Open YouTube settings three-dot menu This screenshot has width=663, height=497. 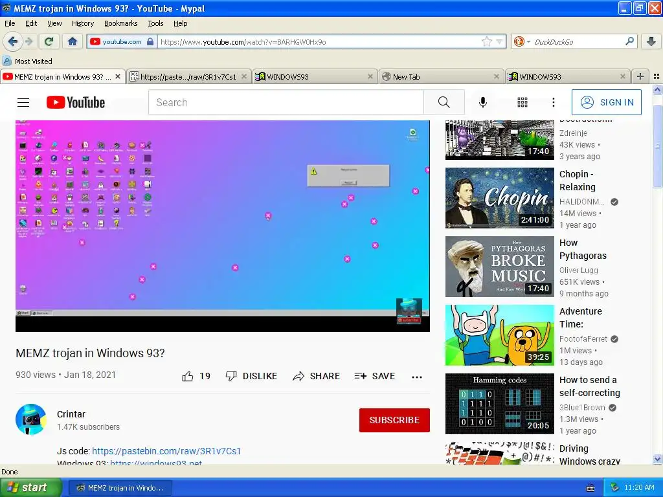click(554, 102)
